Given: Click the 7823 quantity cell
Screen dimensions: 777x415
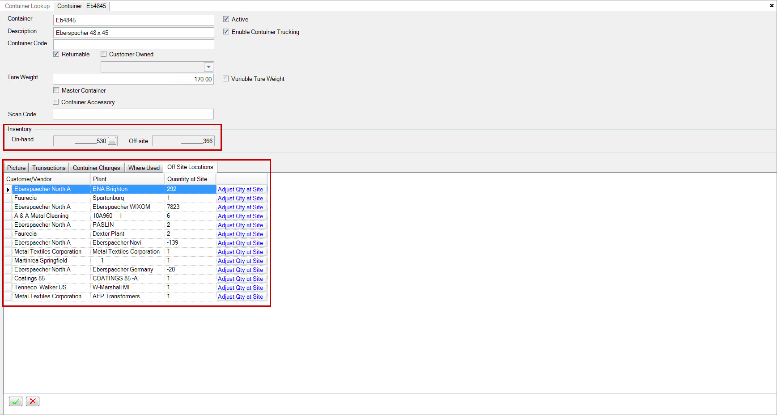Looking at the screenshot, I should 190,207.
